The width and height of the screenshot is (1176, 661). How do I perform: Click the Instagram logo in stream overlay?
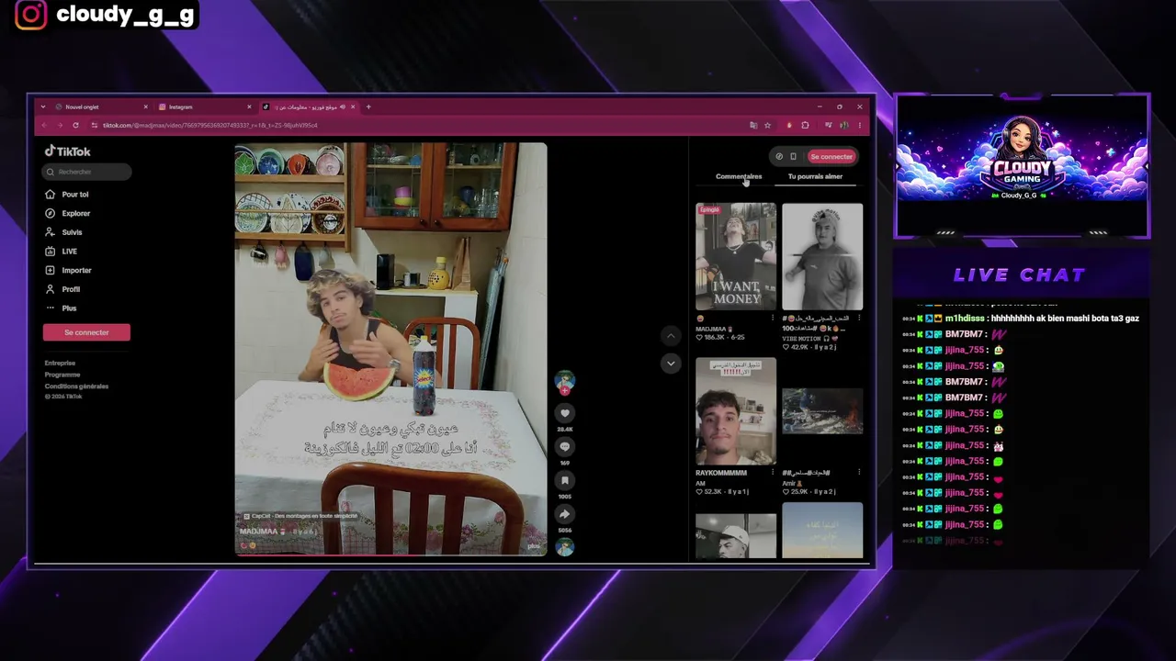click(30, 15)
